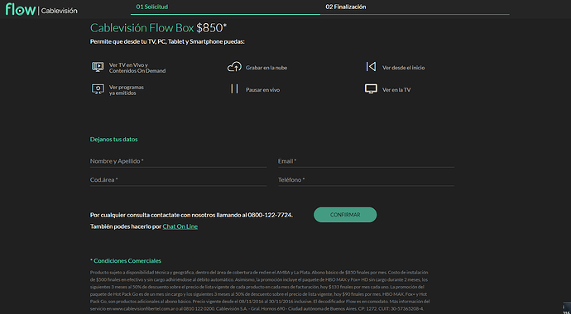Click the watch on TV monitor icon
Image resolution: width=571 pixels, height=314 pixels.
pos(371,89)
